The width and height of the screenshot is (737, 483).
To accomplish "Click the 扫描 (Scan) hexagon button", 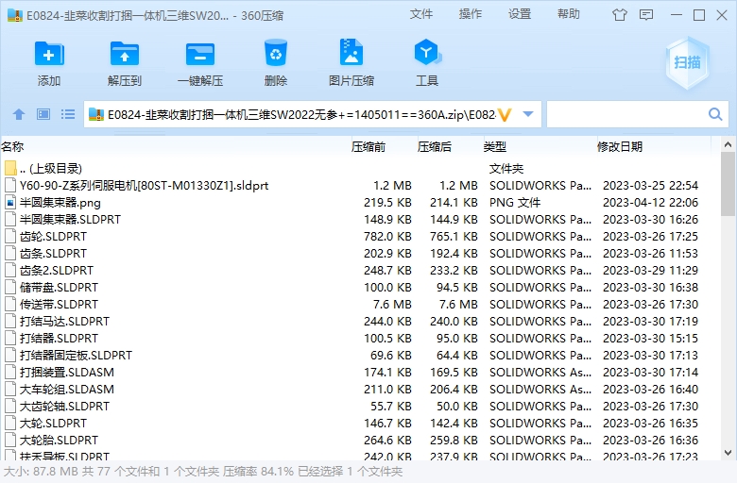I will point(687,62).
